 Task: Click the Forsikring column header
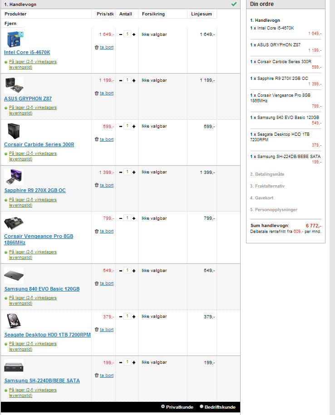pyautogui.click(x=153, y=14)
